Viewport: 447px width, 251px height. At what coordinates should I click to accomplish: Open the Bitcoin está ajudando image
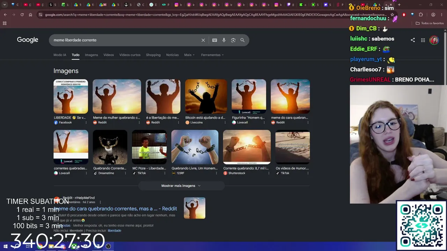[206, 97]
